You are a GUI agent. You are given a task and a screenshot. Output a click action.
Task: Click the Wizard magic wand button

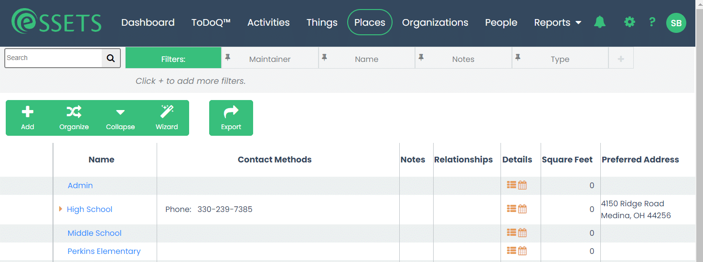click(x=167, y=118)
